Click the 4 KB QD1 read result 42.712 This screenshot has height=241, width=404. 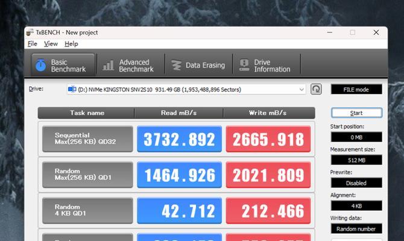(179, 211)
